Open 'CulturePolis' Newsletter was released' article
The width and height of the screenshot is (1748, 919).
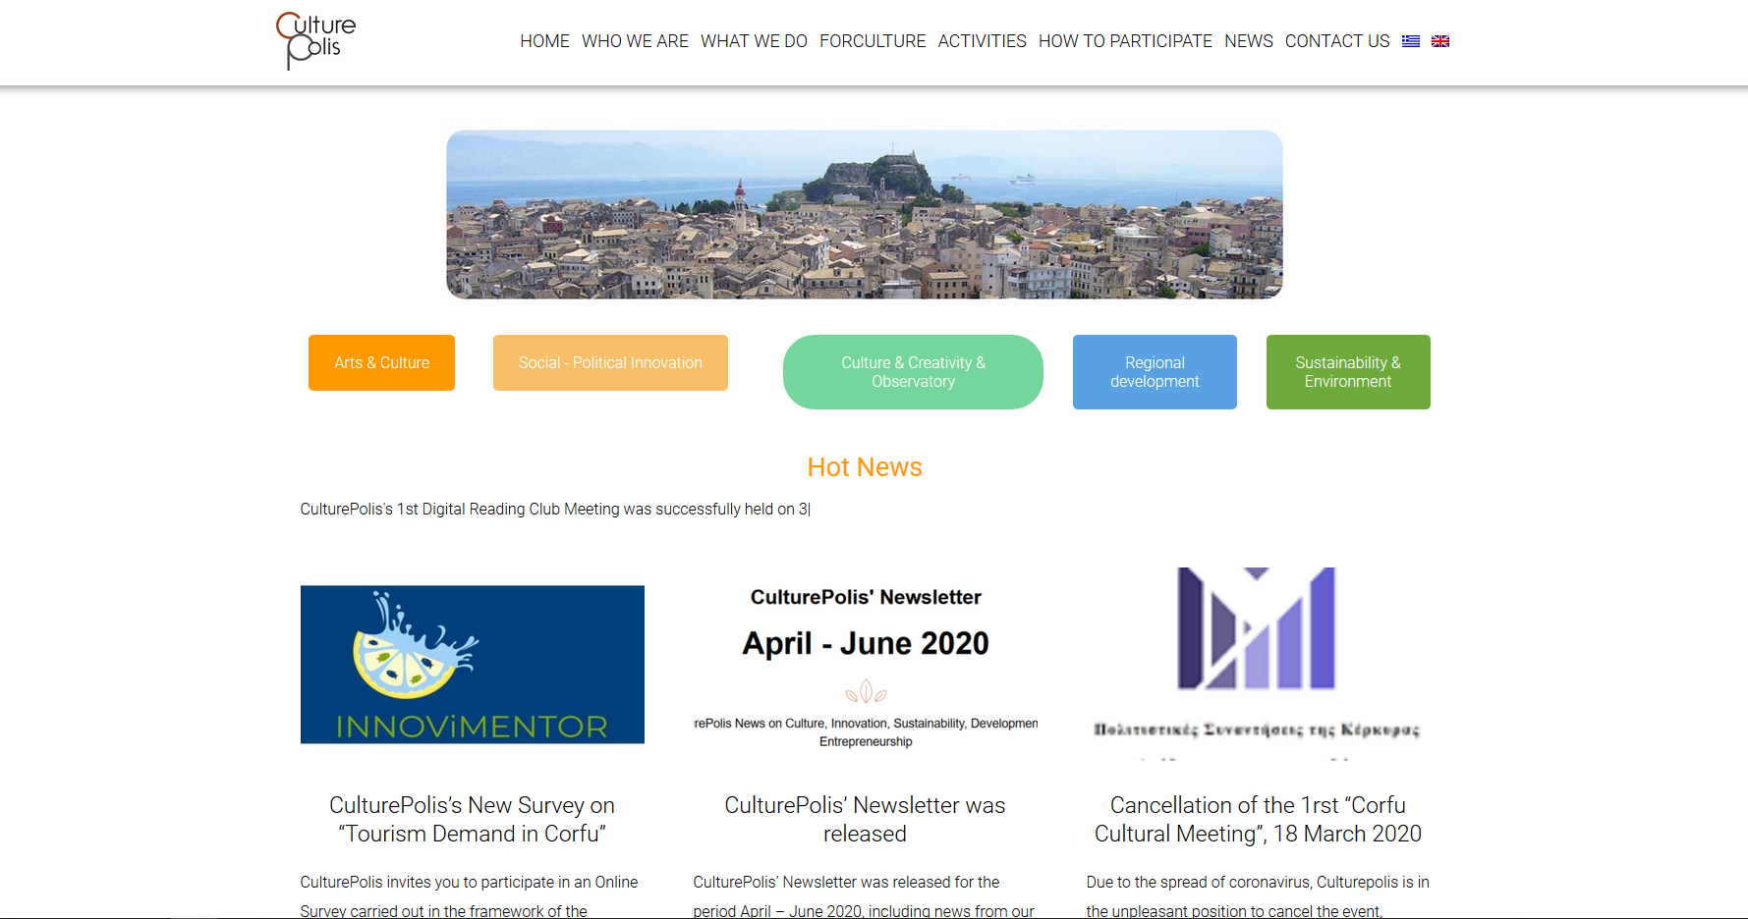[x=865, y=819]
